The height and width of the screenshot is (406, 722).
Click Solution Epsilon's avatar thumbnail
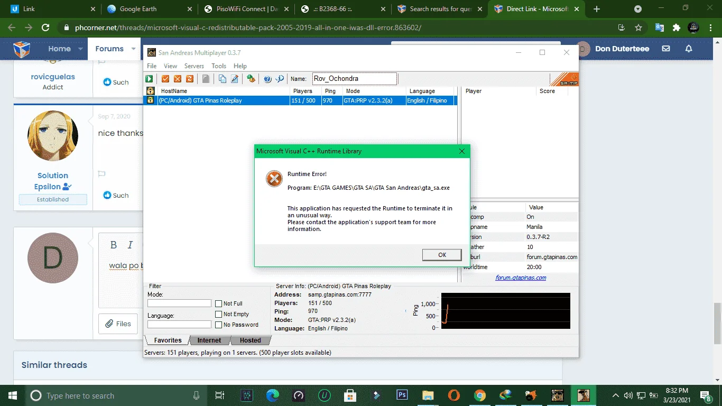click(53, 136)
